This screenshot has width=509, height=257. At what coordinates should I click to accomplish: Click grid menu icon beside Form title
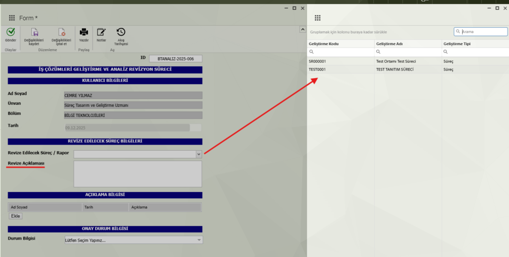click(x=12, y=18)
